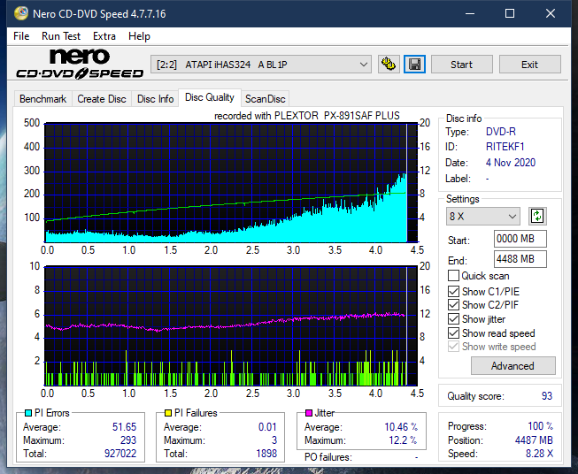
Task: Switch to the Create Disc tab
Action: coord(102,99)
